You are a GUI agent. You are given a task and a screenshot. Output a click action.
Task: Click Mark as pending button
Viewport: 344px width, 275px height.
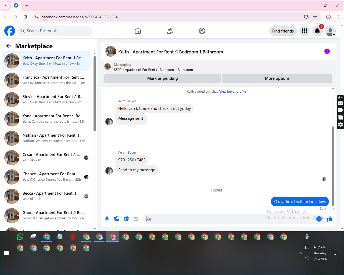163,78
